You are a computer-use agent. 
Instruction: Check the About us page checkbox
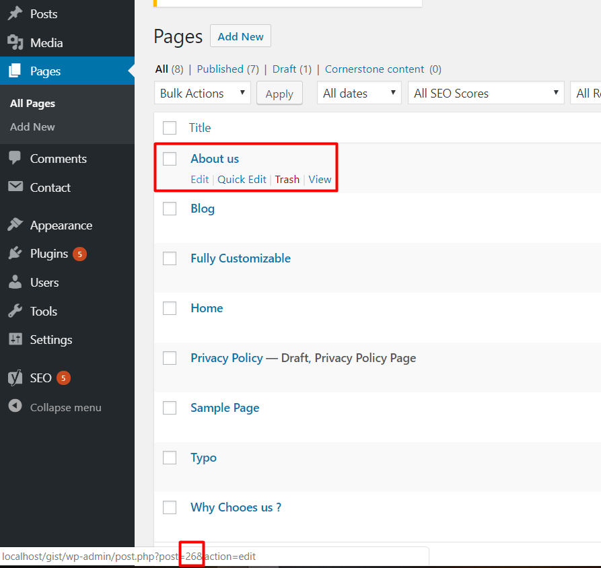tap(170, 159)
